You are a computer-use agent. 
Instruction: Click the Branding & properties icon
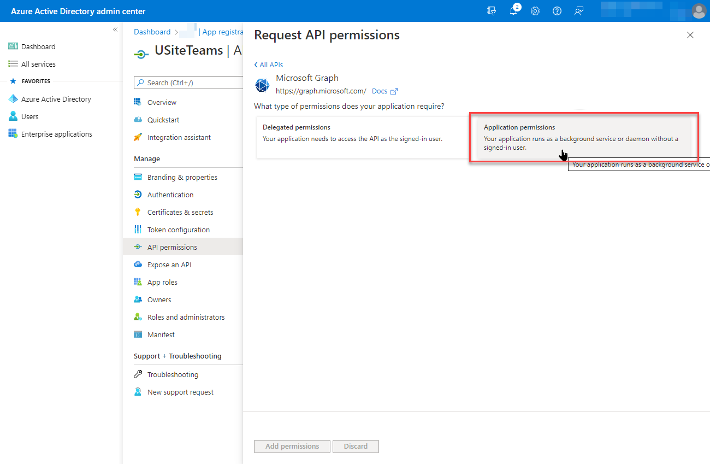[138, 177]
